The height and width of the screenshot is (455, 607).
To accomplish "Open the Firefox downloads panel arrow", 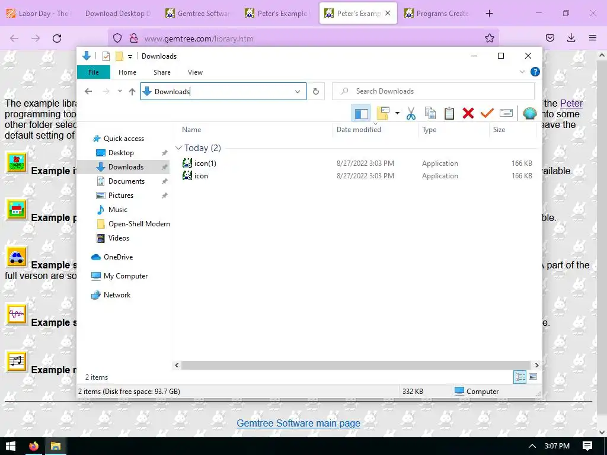I will coord(571,38).
